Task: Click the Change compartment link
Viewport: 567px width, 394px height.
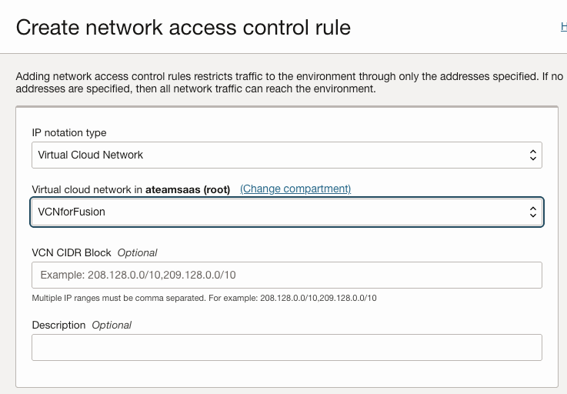Action: 295,189
